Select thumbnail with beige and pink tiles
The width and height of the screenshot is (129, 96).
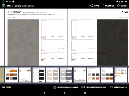[52, 75]
